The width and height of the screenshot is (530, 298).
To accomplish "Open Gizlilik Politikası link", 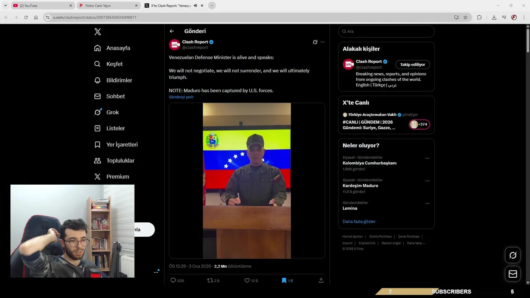I will pyautogui.click(x=381, y=237).
